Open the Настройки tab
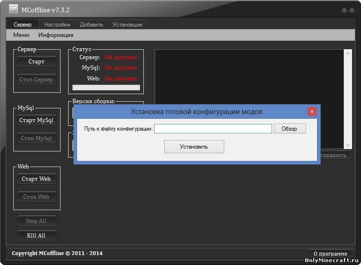Screen dimensions: 361x265 [57, 25]
